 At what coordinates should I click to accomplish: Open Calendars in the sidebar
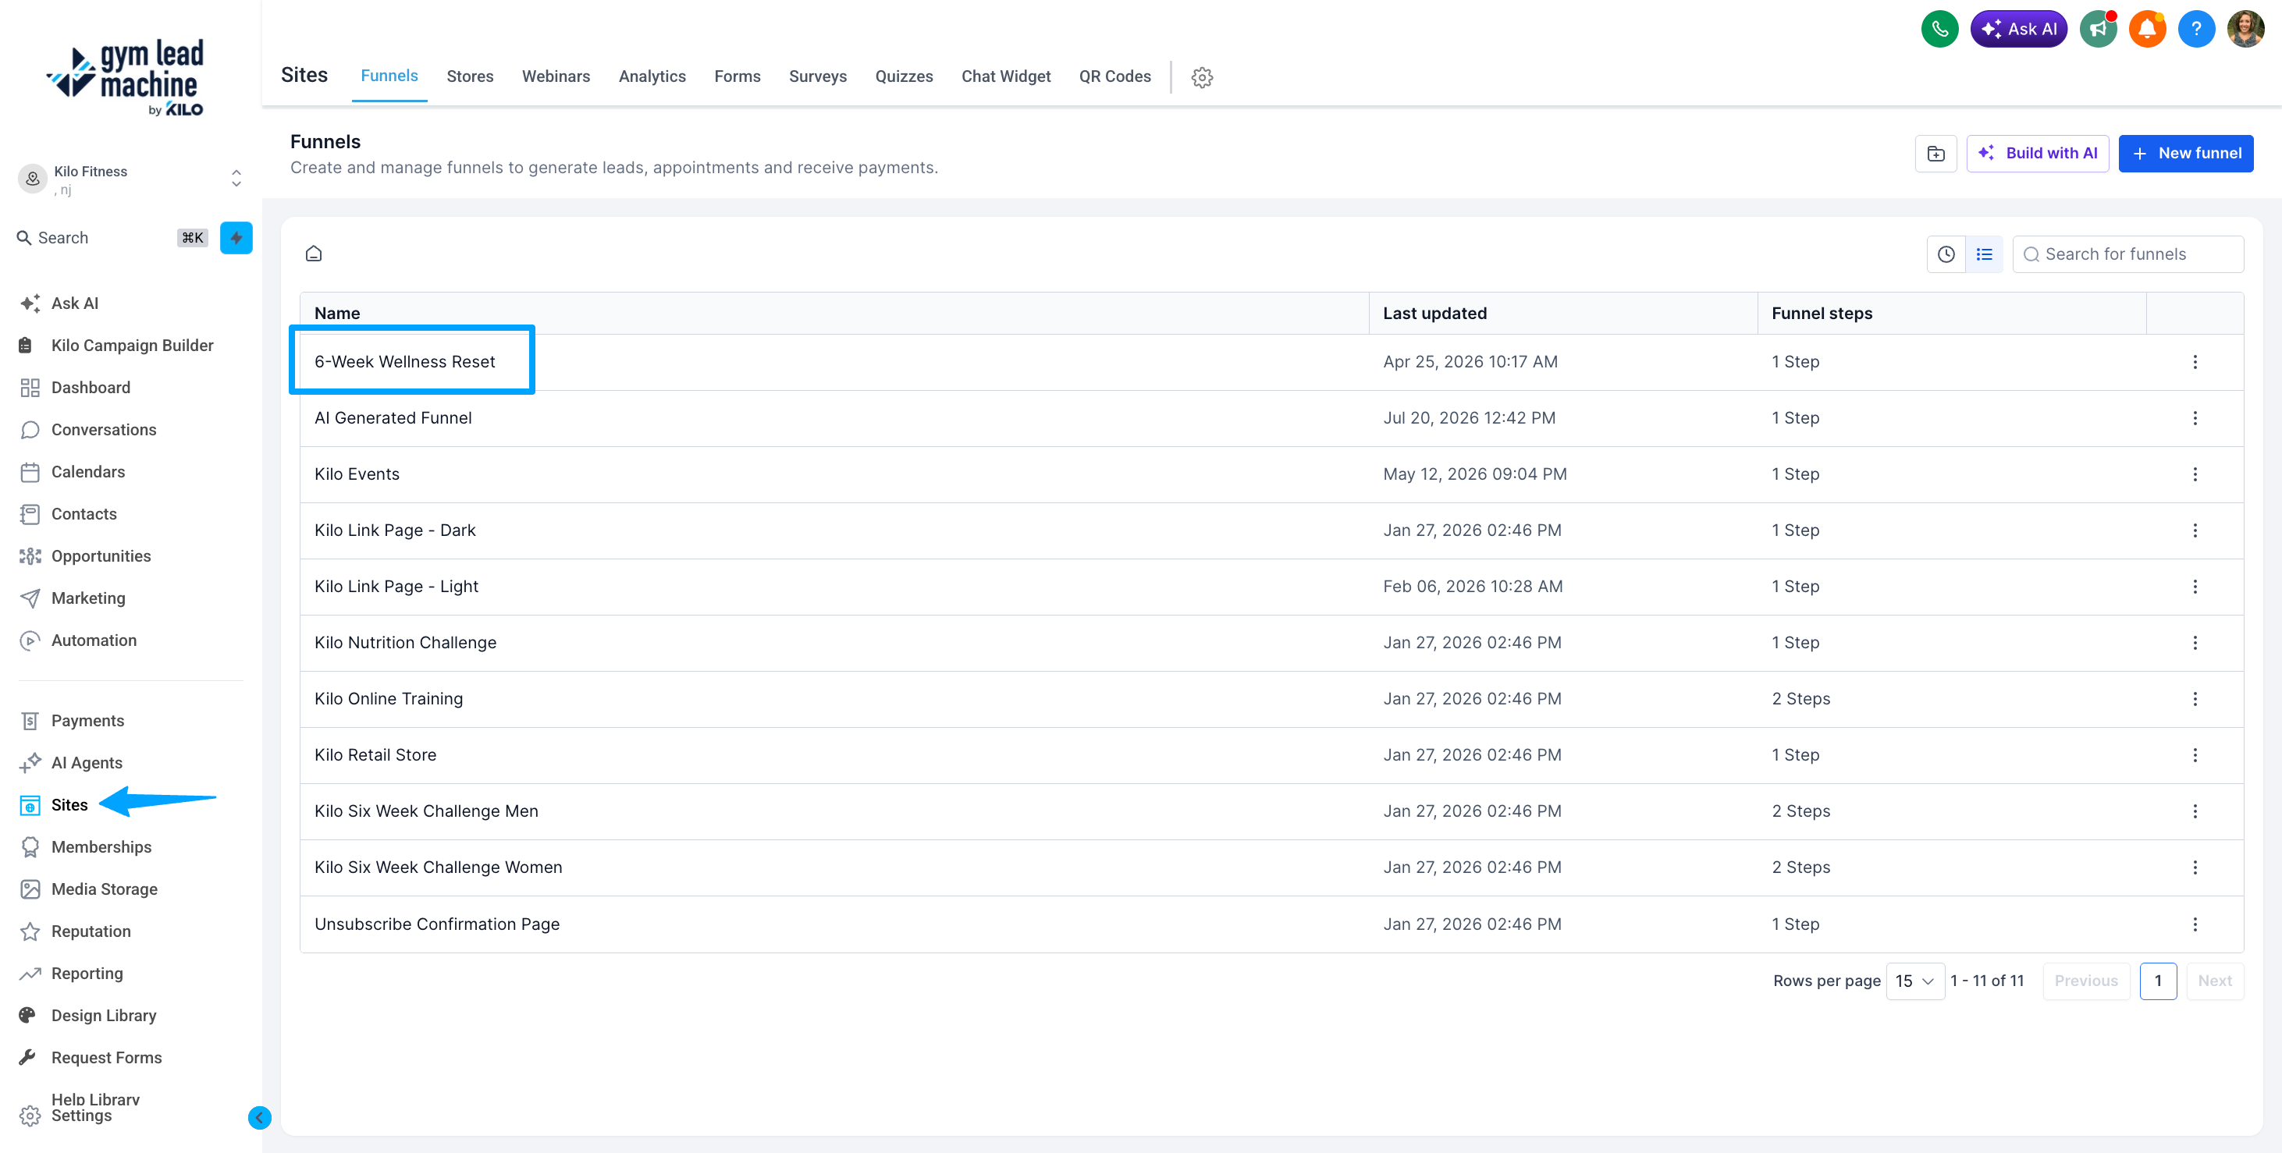tap(87, 472)
